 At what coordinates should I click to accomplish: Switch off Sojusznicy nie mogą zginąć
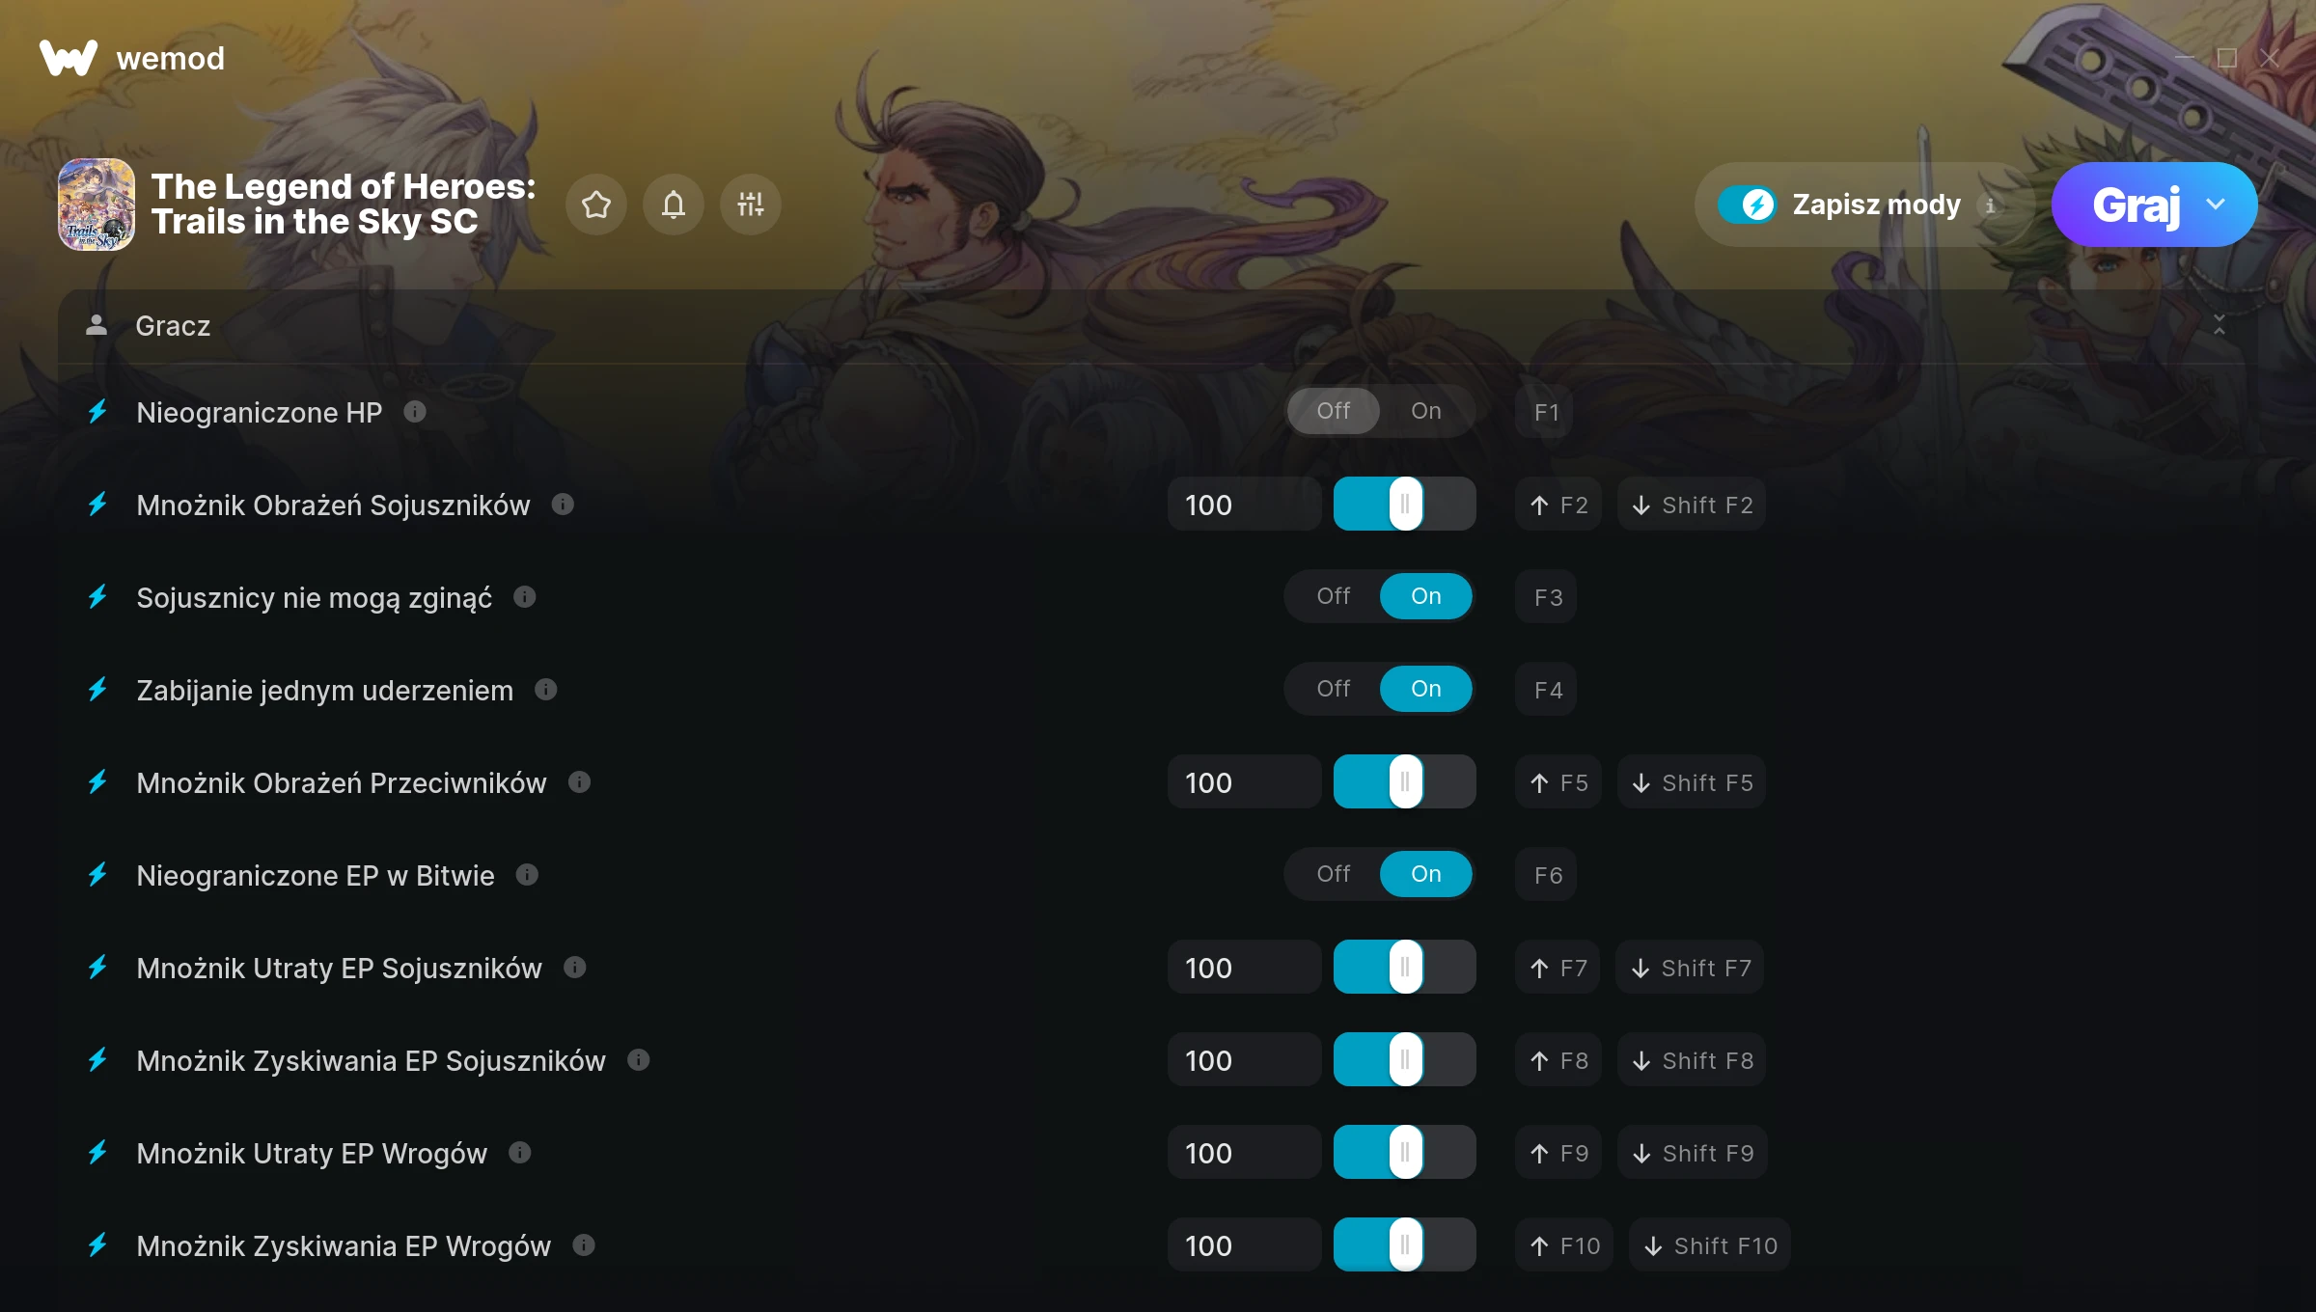point(1334,596)
